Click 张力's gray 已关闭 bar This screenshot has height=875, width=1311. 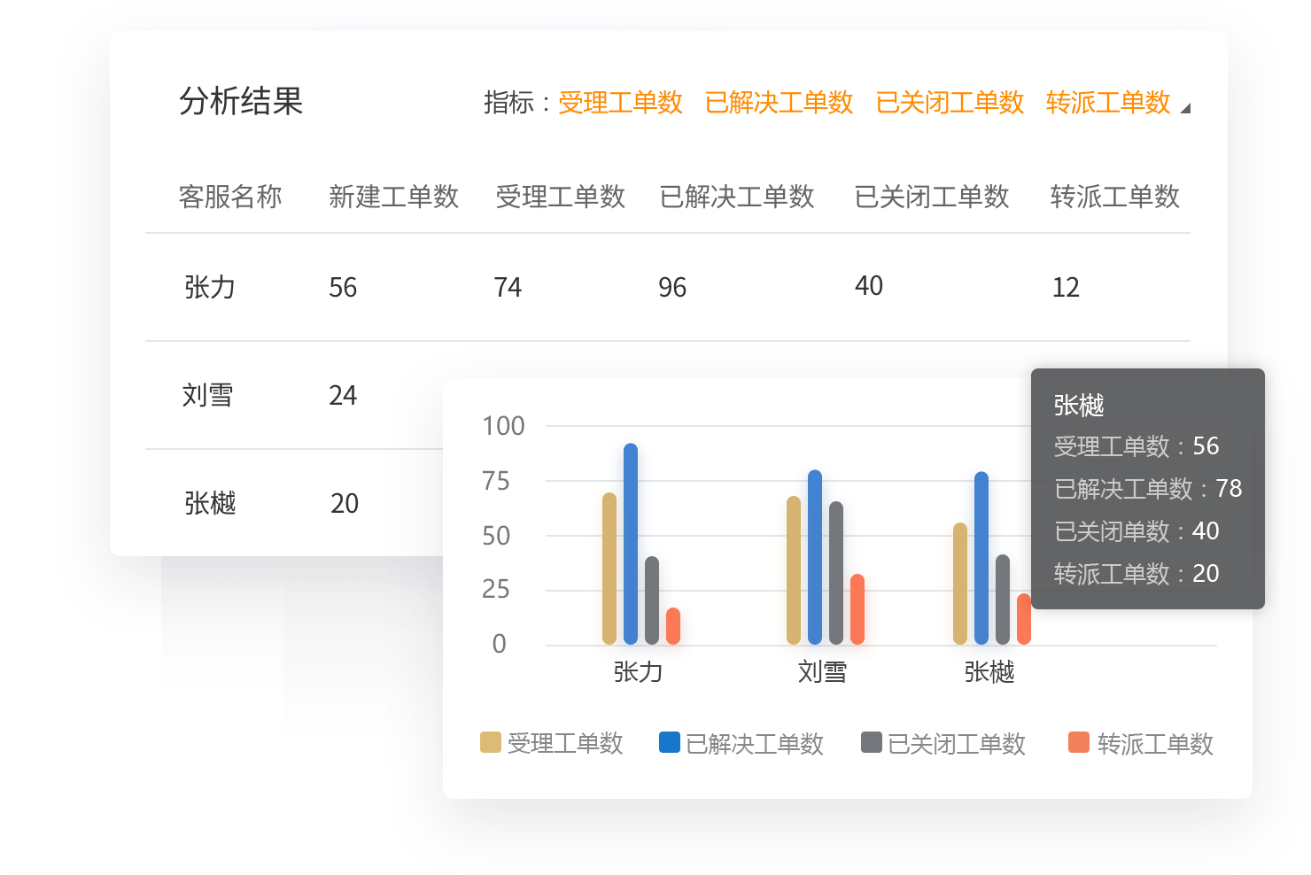(x=652, y=600)
